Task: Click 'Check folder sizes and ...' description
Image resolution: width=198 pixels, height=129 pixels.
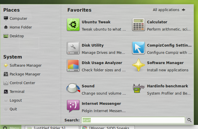Action: tap(104, 70)
